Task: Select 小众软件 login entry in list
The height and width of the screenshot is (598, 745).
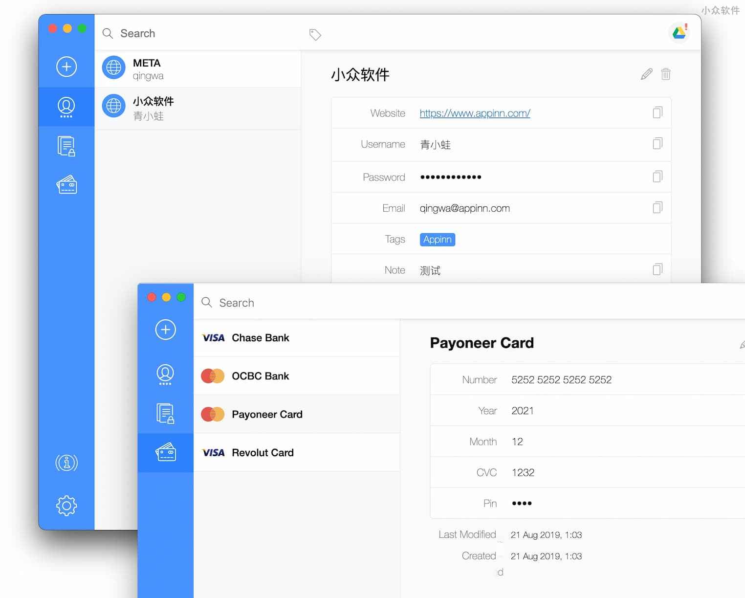Action: pyautogui.click(x=197, y=109)
